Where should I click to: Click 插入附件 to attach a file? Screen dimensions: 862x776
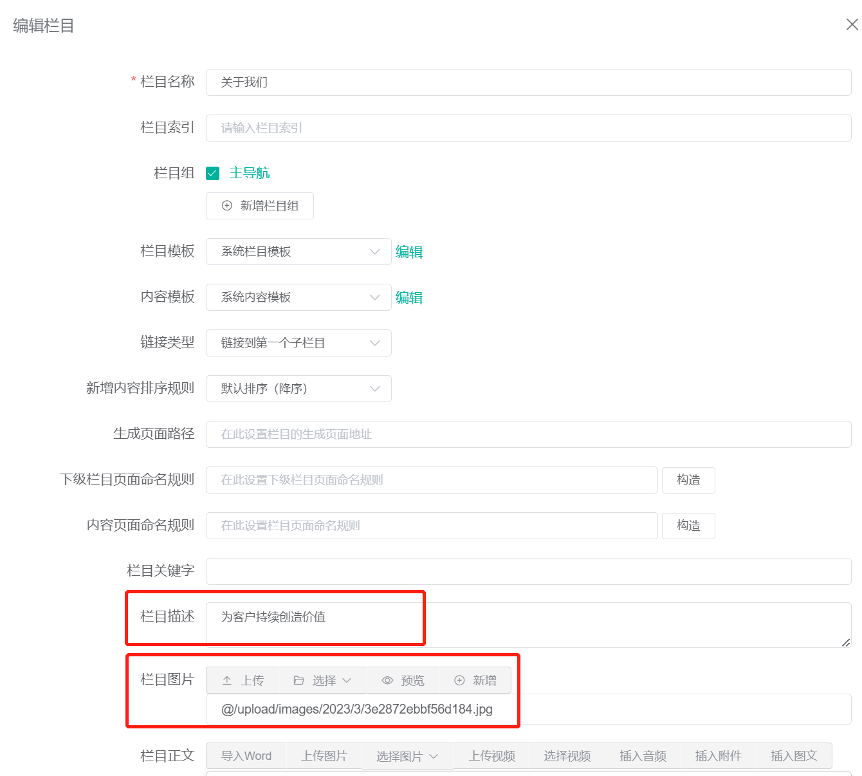pyautogui.click(x=718, y=755)
